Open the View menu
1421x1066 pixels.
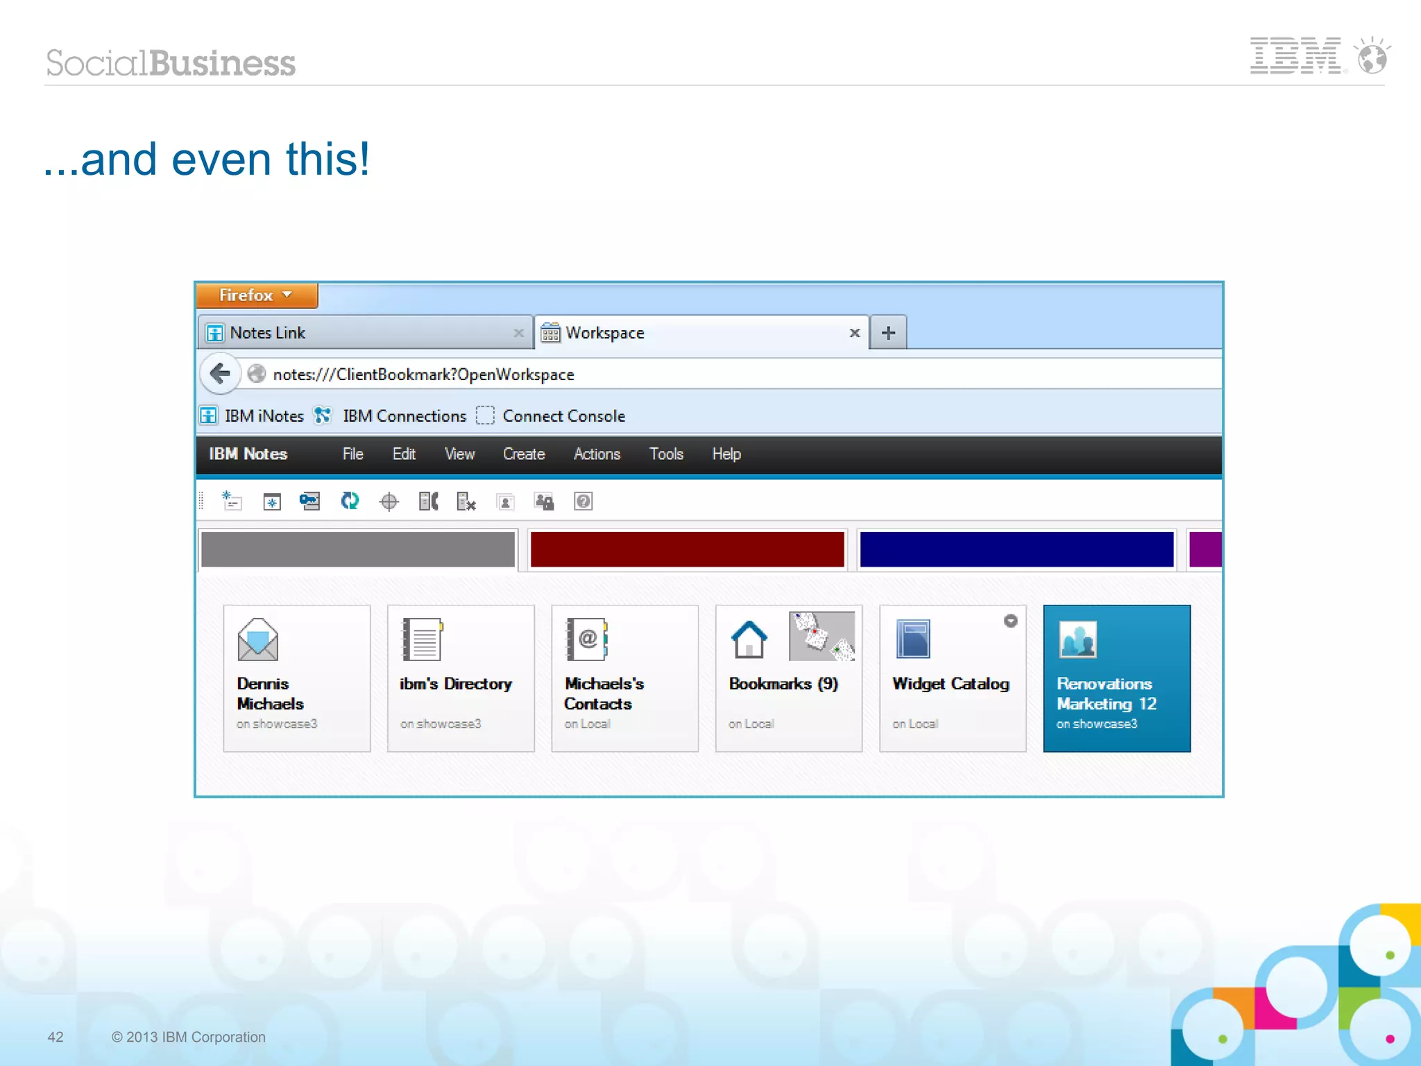tap(459, 454)
